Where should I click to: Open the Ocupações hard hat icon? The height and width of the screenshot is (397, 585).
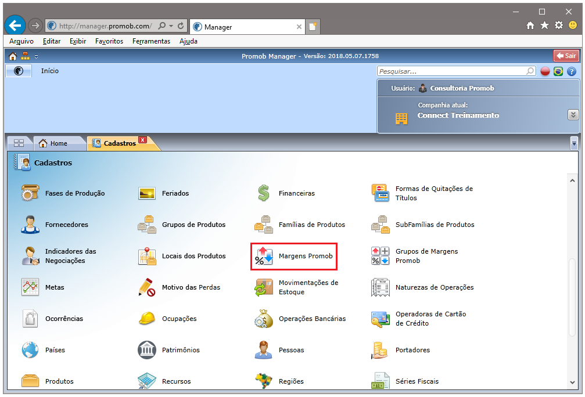click(x=147, y=318)
